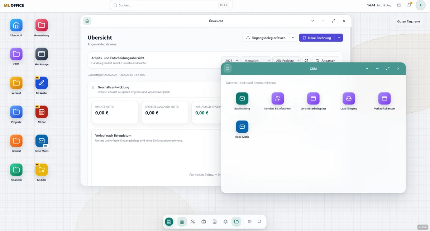Click the 14:44 clock display
This screenshot has height=231, width=430.
371,5
